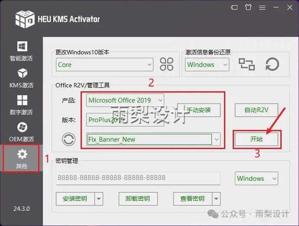Screen dimensions: 299x226
Task: Click the HEU KMS Activator cube logo
Action: (x=25, y=19)
